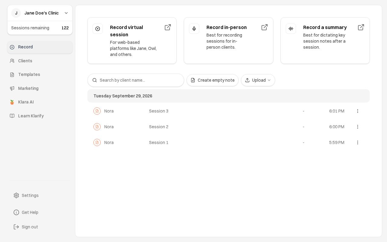Click the sign out arrow icon
387x242 pixels.
pyautogui.click(x=16, y=227)
